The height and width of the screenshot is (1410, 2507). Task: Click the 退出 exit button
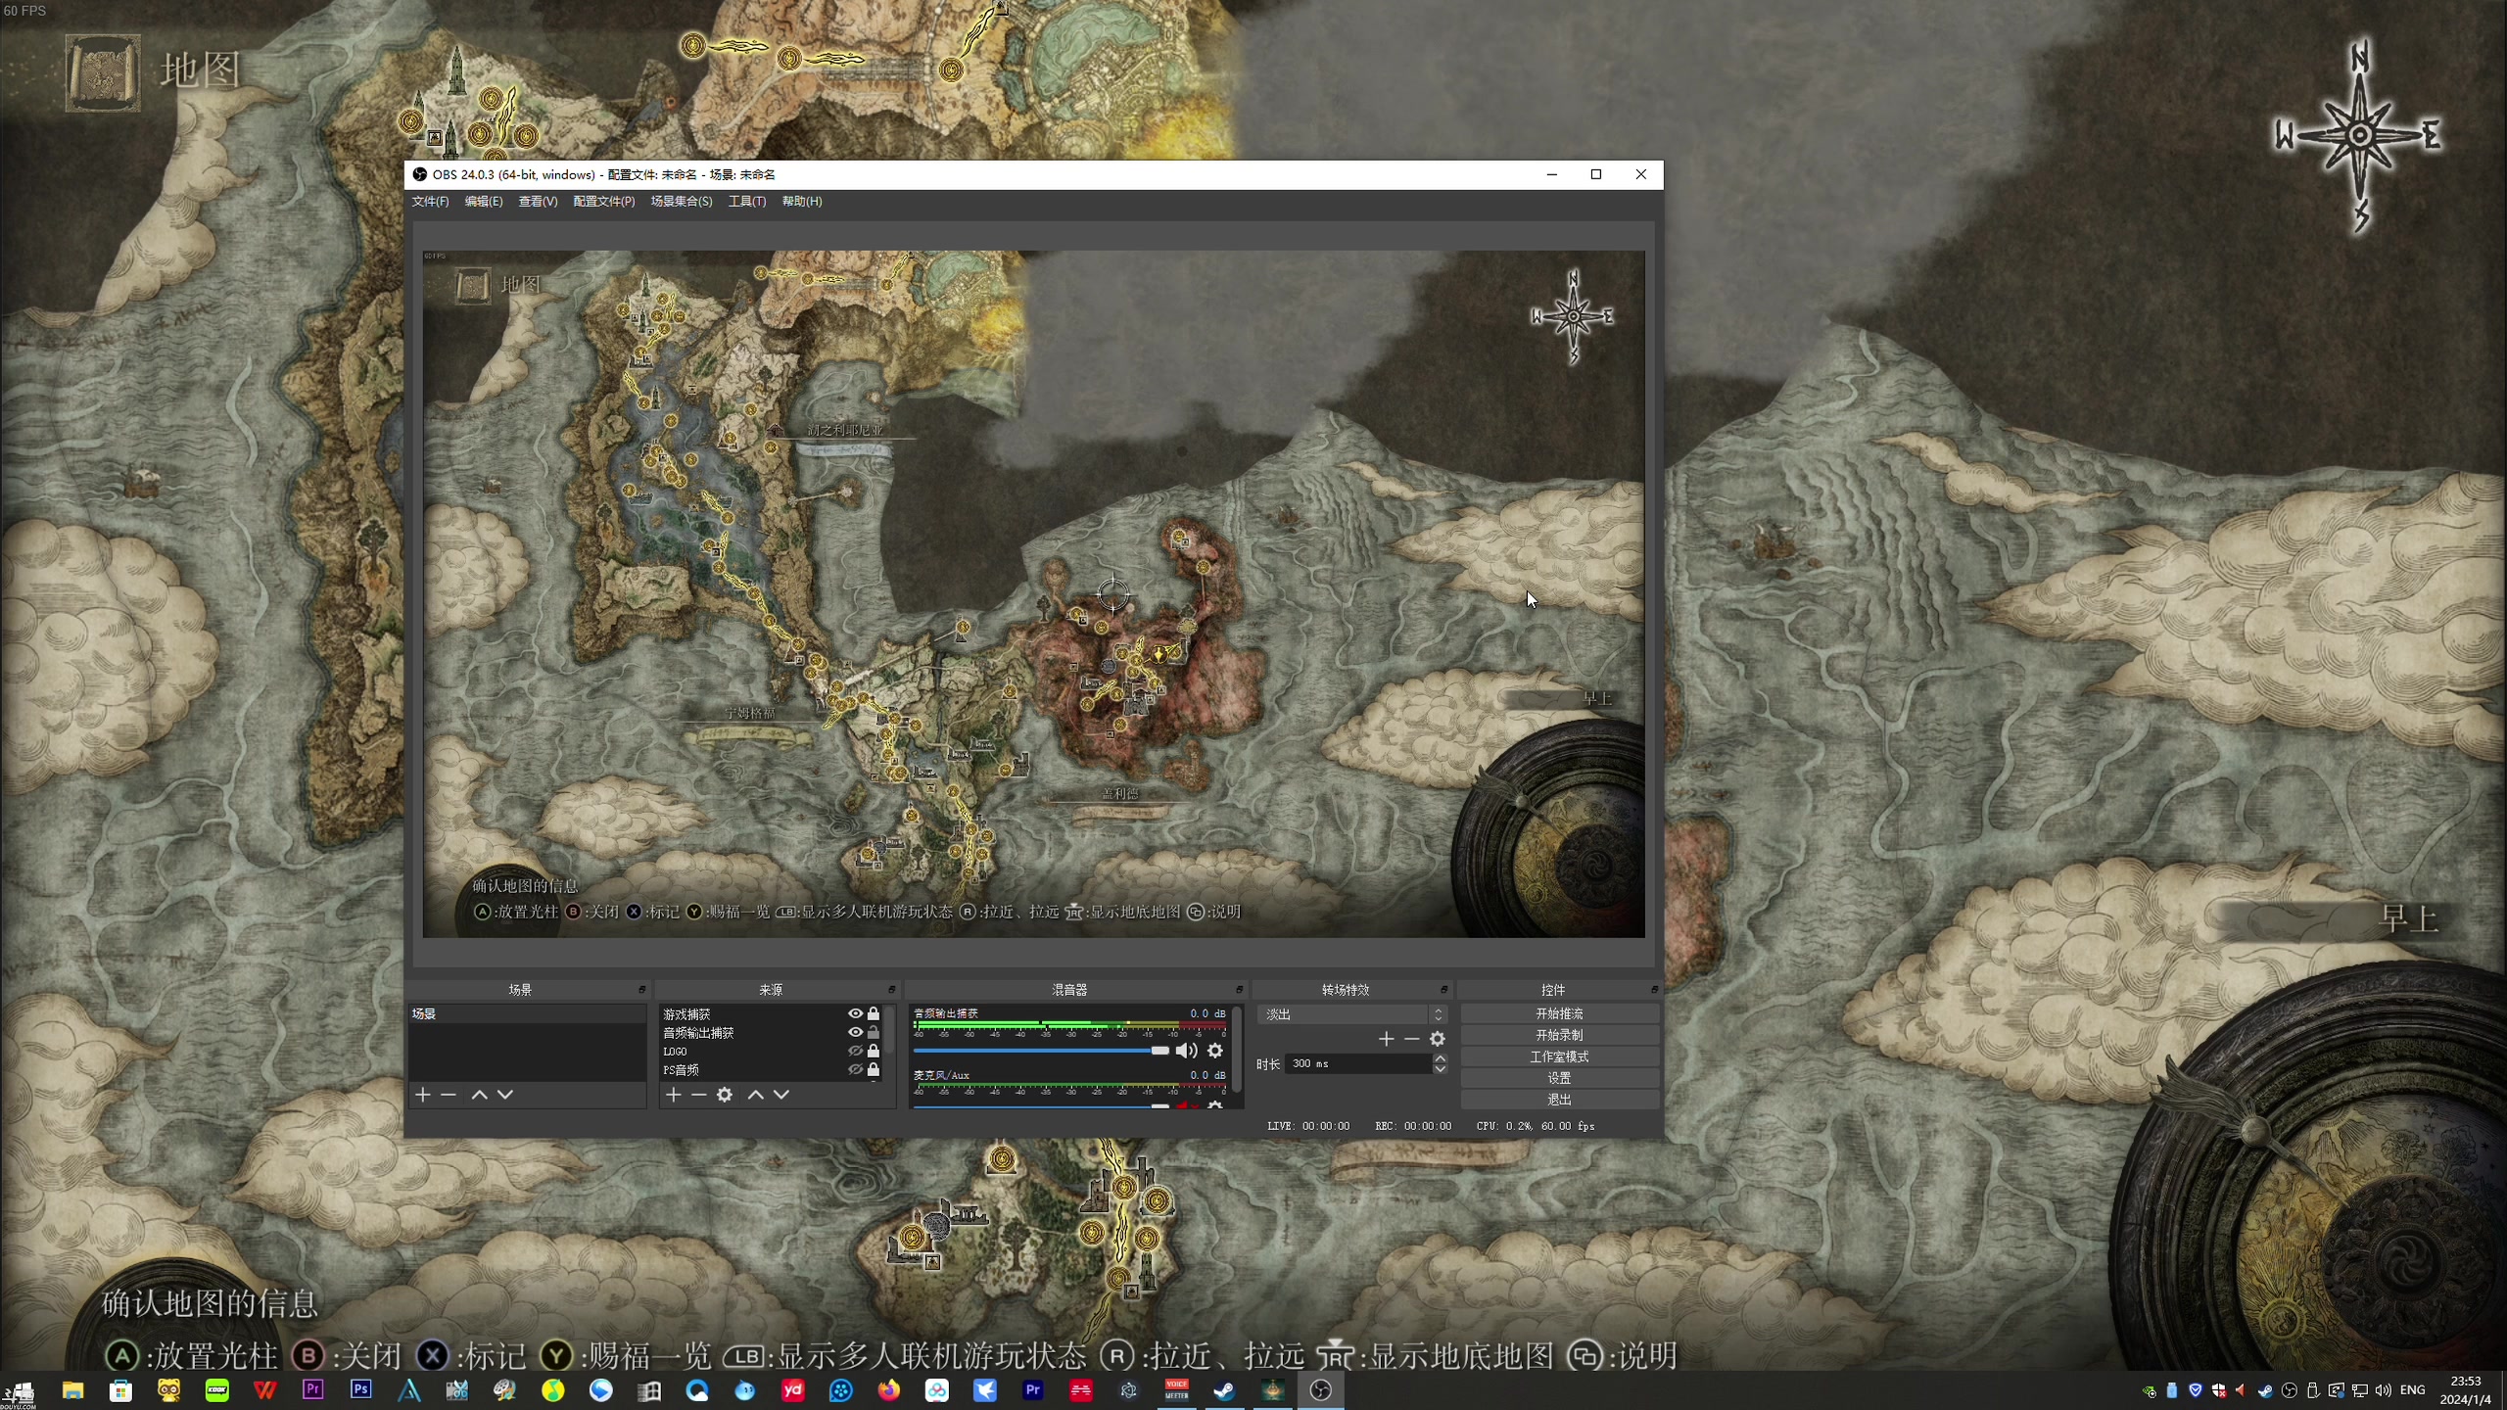[1559, 1101]
